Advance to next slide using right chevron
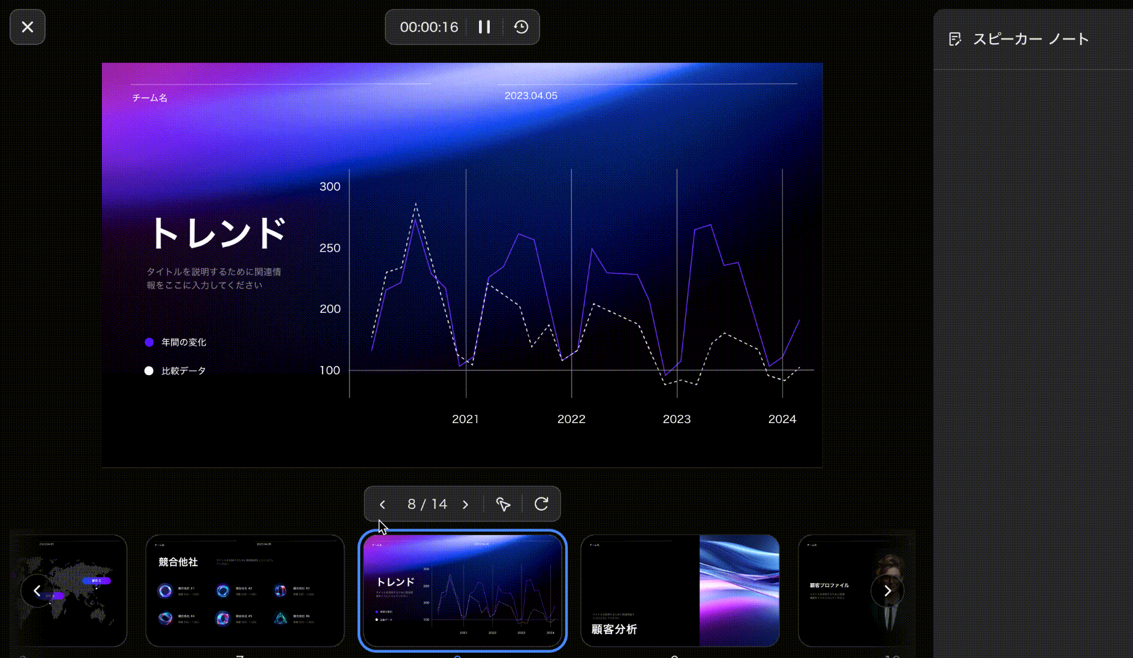This screenshot has height=658, width=1133. pyautogui.click(x=465, y=505)
